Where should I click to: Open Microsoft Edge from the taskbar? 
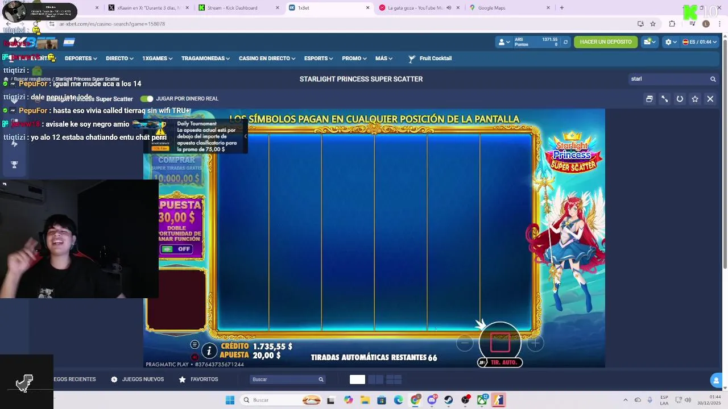[x=398, y=400]
